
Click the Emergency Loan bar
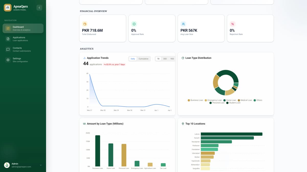pyautogui.click(x=137, y=164)
